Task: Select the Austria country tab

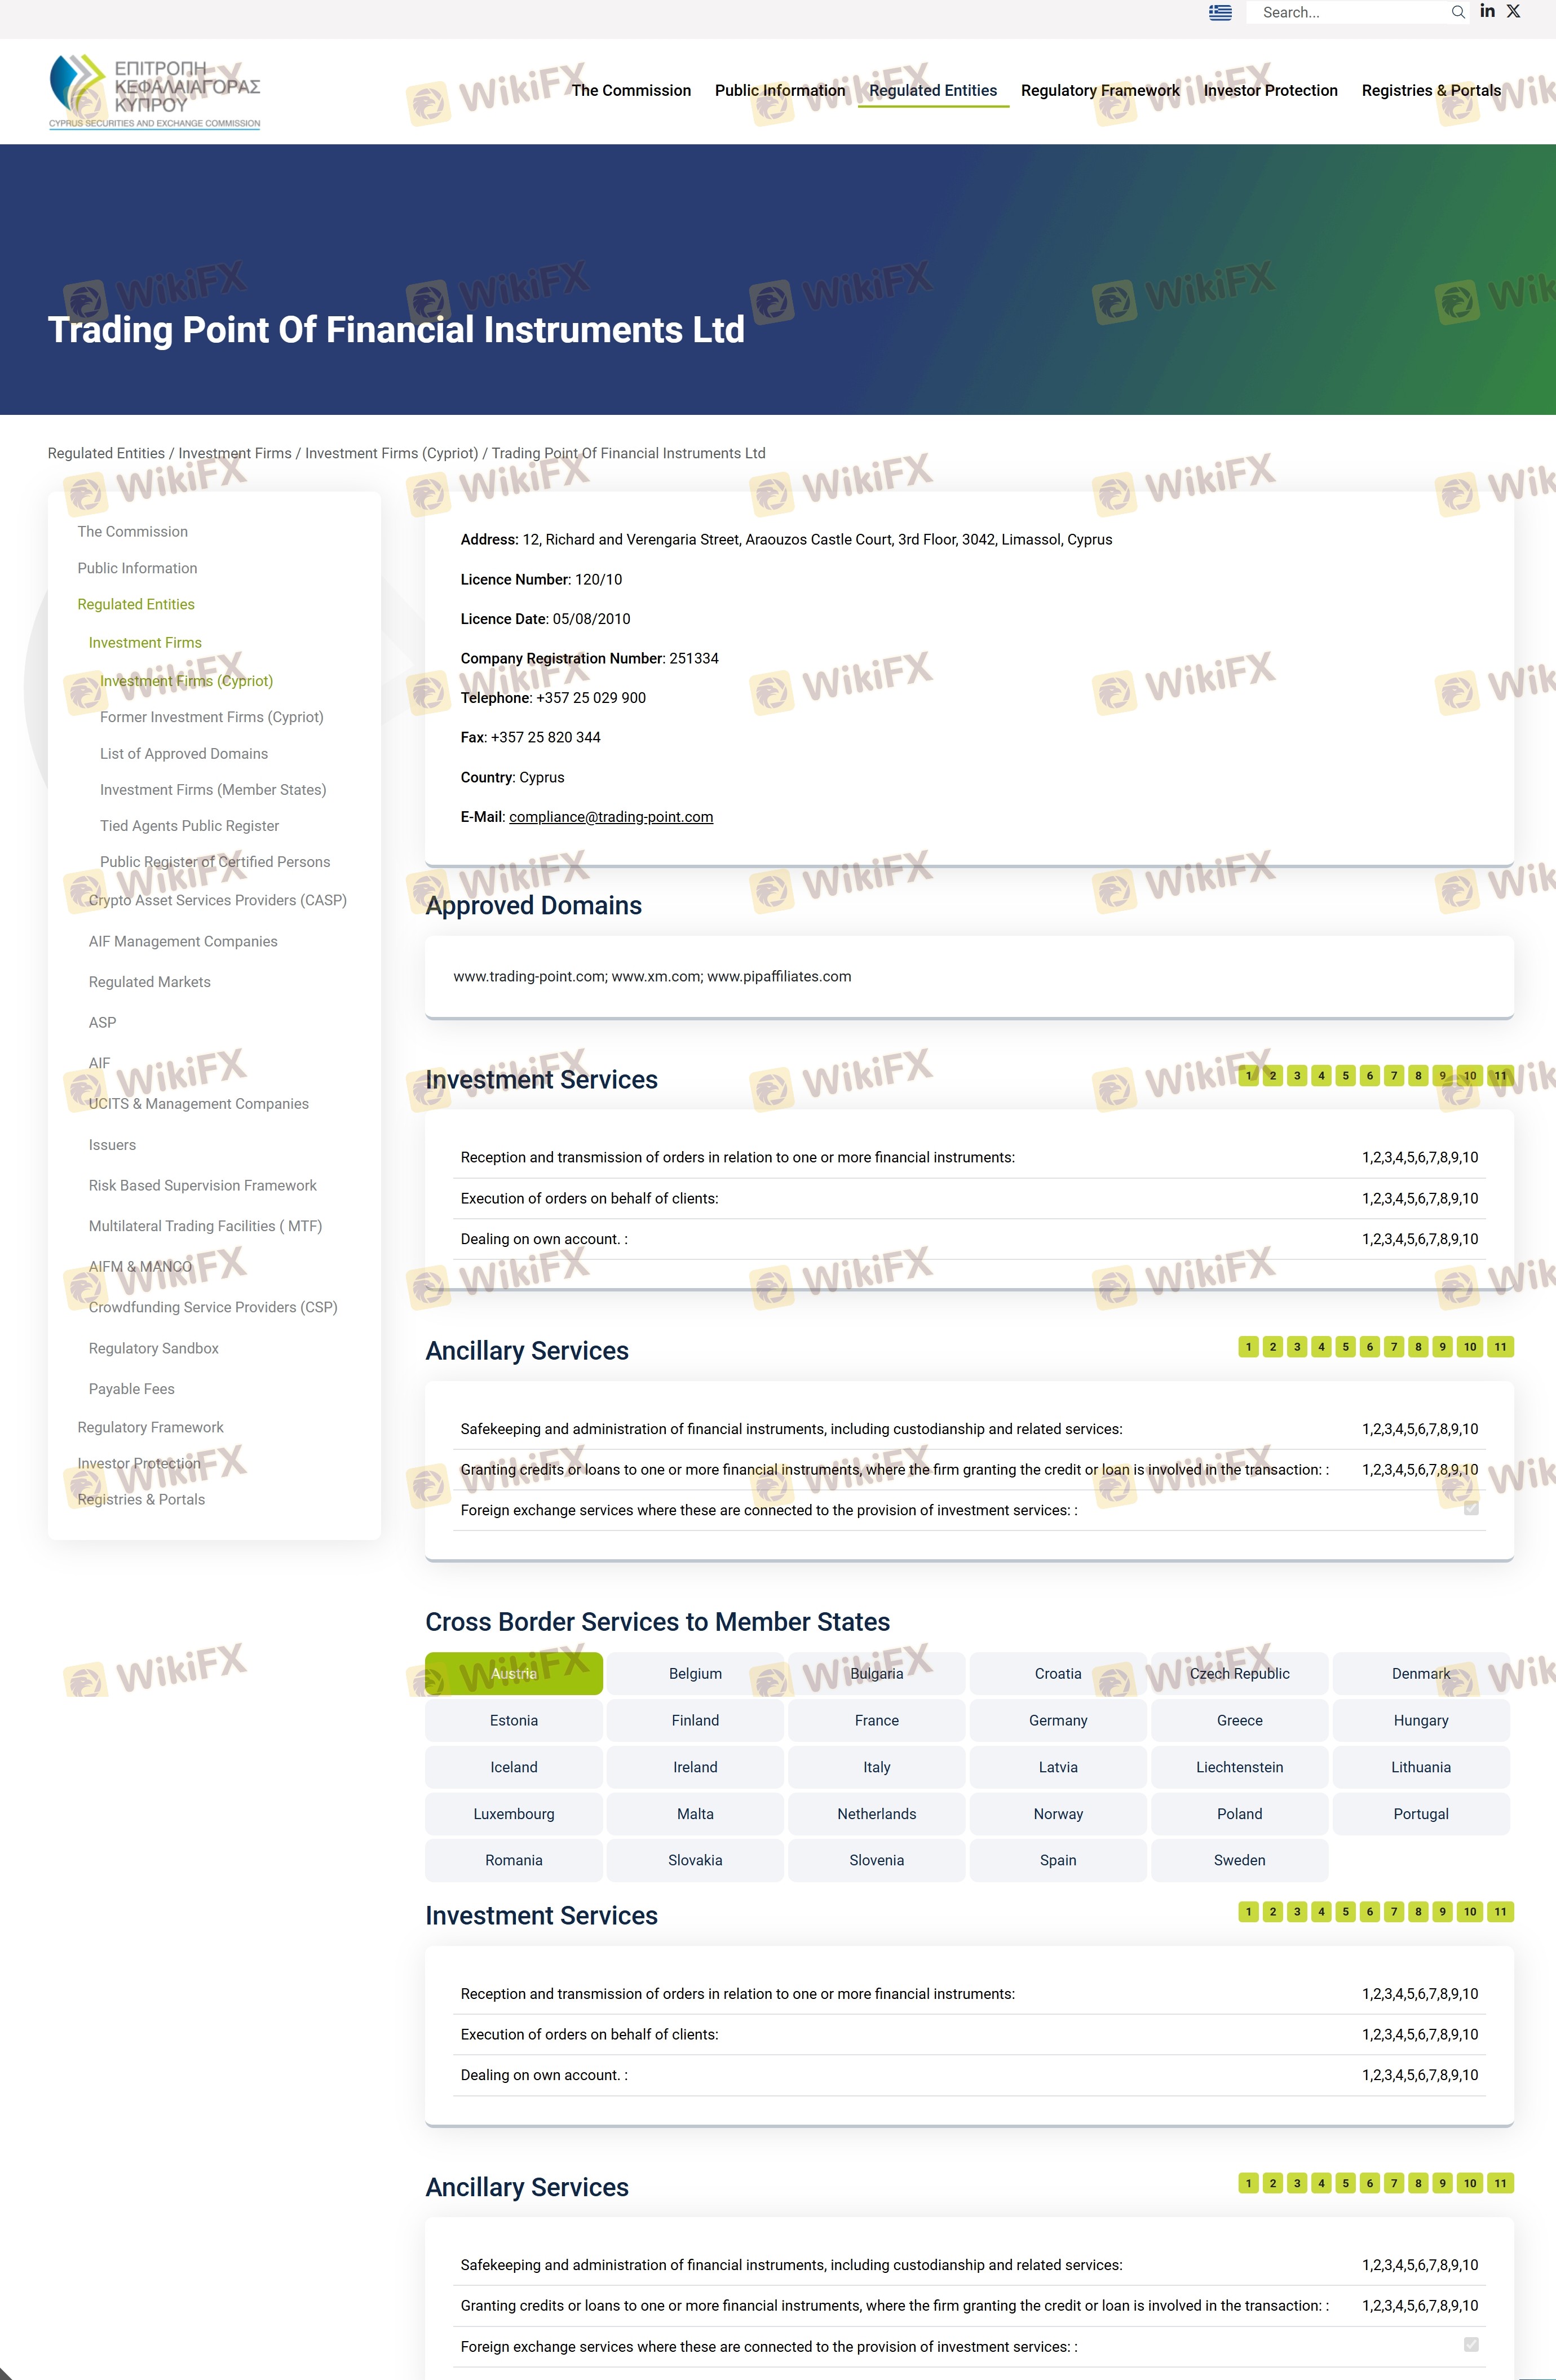Action: [x=514, y=1673]
